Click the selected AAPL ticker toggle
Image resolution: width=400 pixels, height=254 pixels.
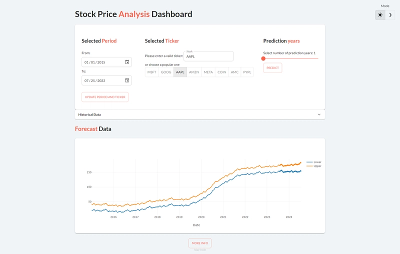pyautogui.click(x=180, y=72)
